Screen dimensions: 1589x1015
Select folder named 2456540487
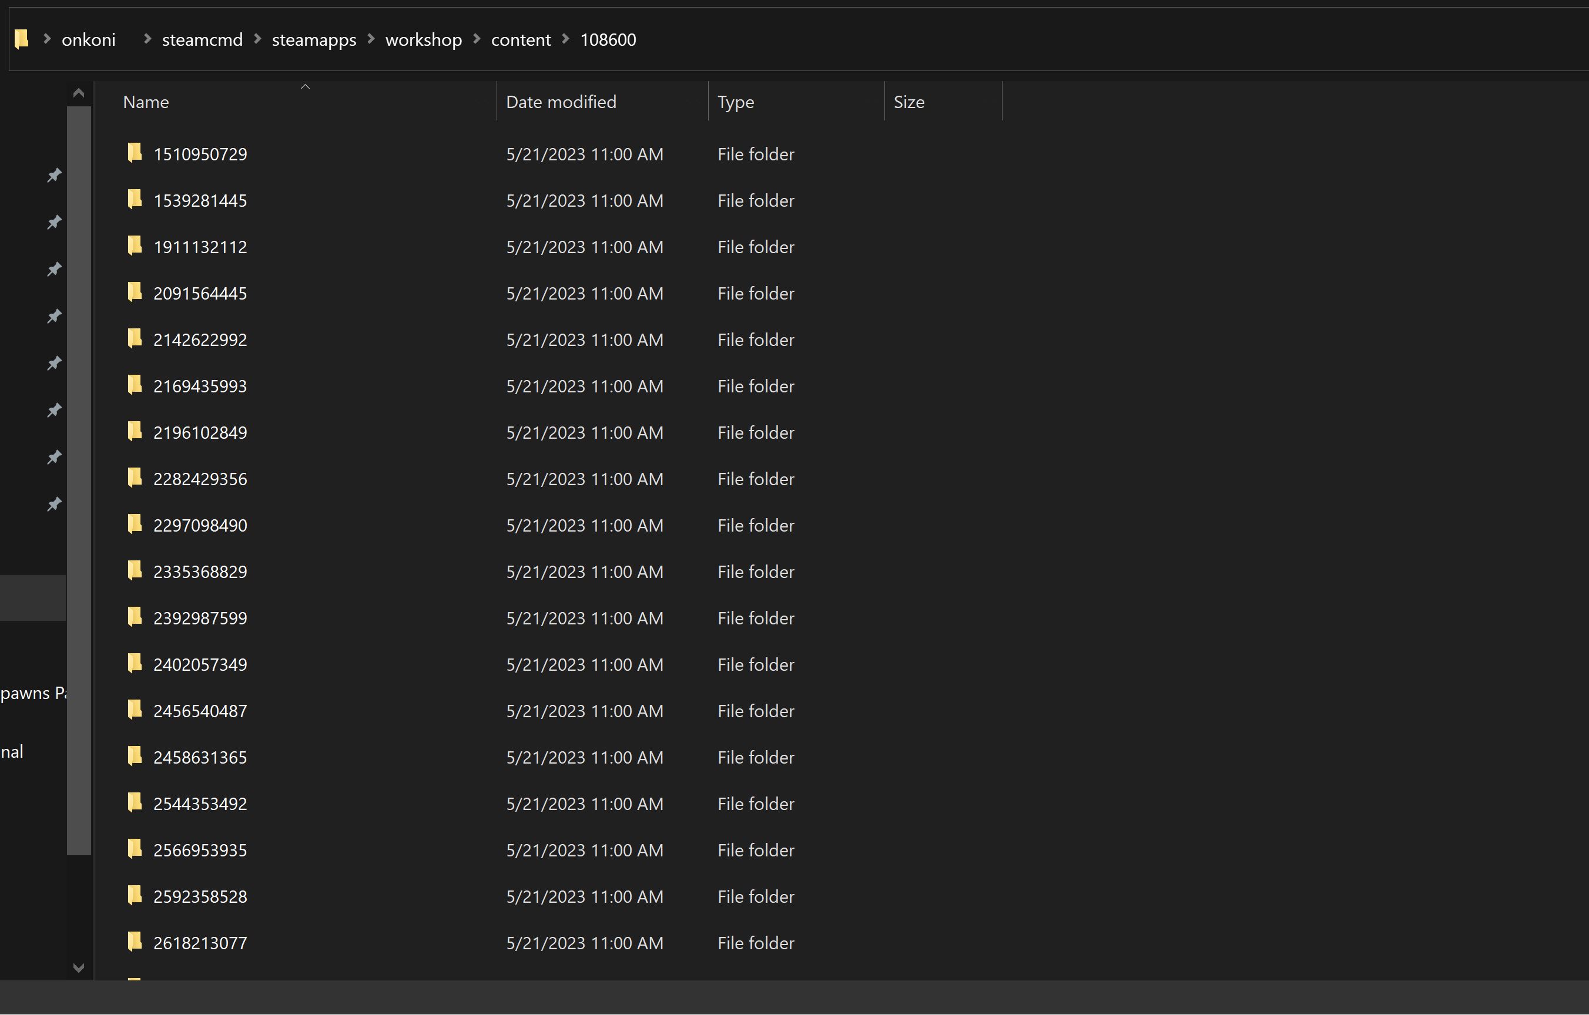coord(200,711)
